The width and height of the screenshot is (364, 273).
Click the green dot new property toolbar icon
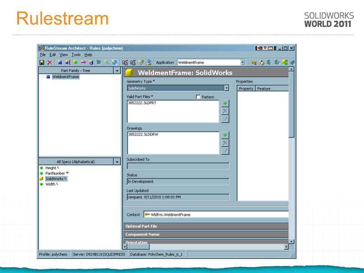(75, 62)
